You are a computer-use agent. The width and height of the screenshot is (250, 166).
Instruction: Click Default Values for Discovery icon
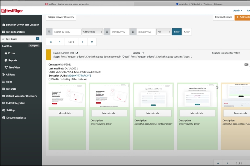pyautogui.click(x=3, y=96)
